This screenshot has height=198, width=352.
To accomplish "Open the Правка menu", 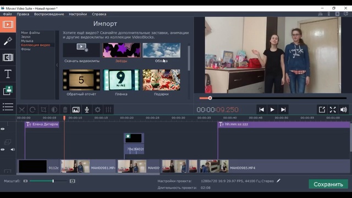I will (x=23, y=14).
